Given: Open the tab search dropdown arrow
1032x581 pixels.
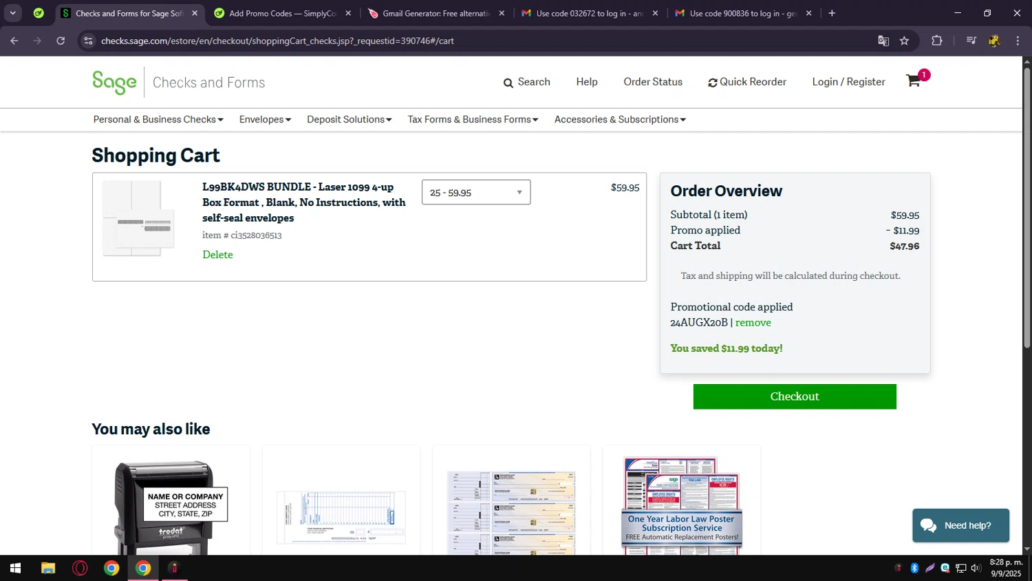Looking at the screenshot, I should pos(13,13).
